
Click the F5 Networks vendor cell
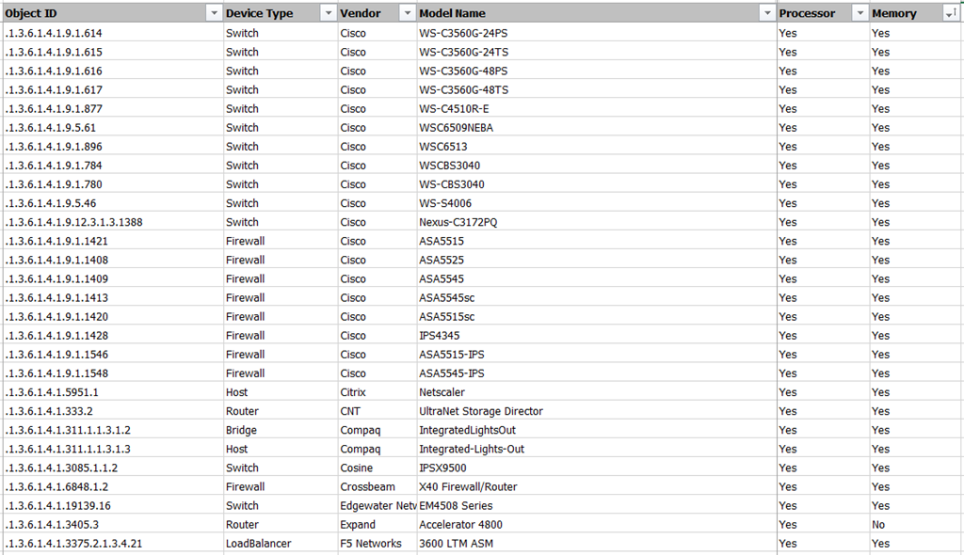click(371, 544)
